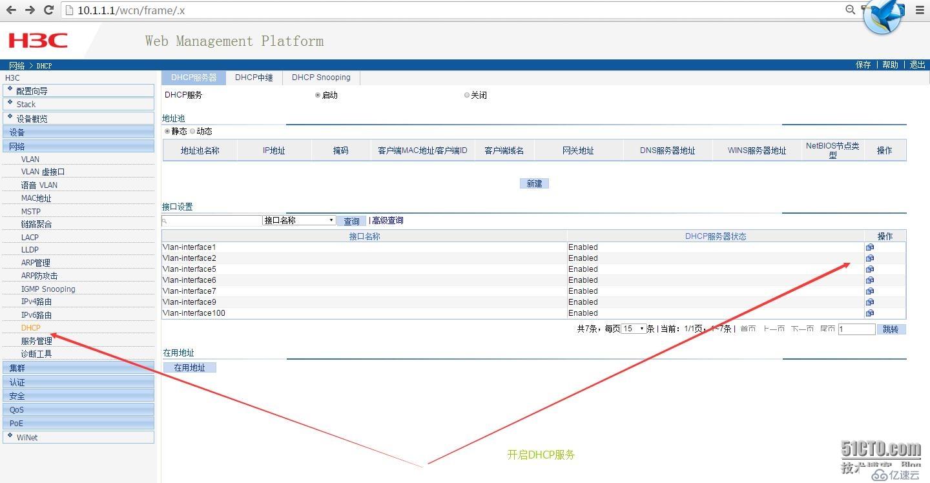This screenshot has width=930, height=483.
Task: Click the H3C logo
Action: tap(38, 41)
